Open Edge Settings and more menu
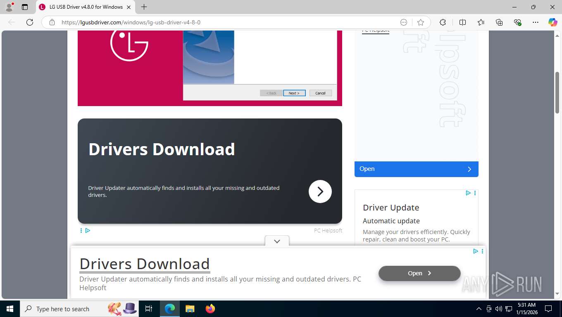The width and height of the screenshot is (562, 317). (536, 22)
